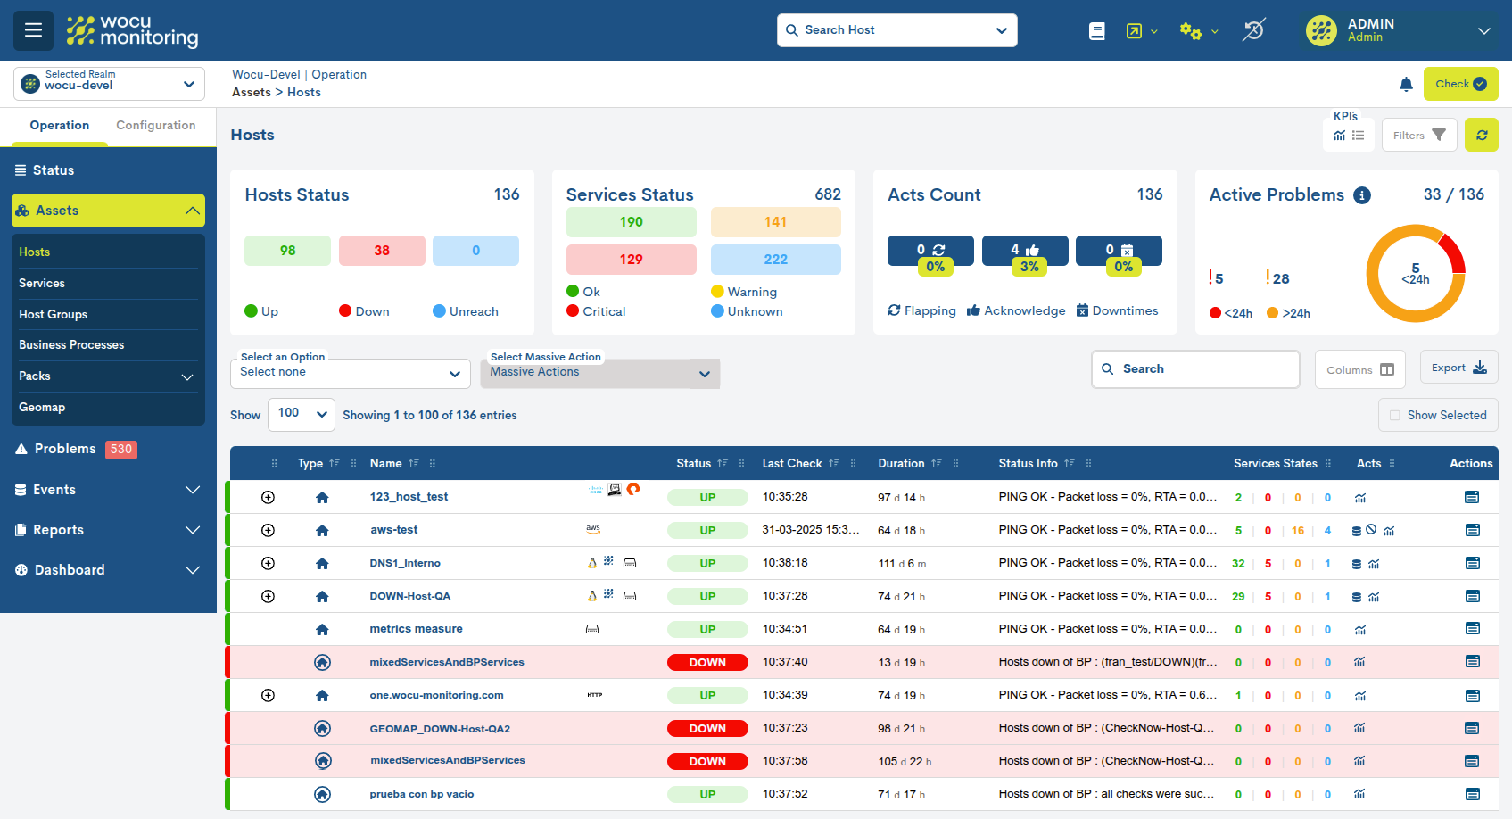
Task: Select the KPIs chart icon
Action: pos(1339,136)
